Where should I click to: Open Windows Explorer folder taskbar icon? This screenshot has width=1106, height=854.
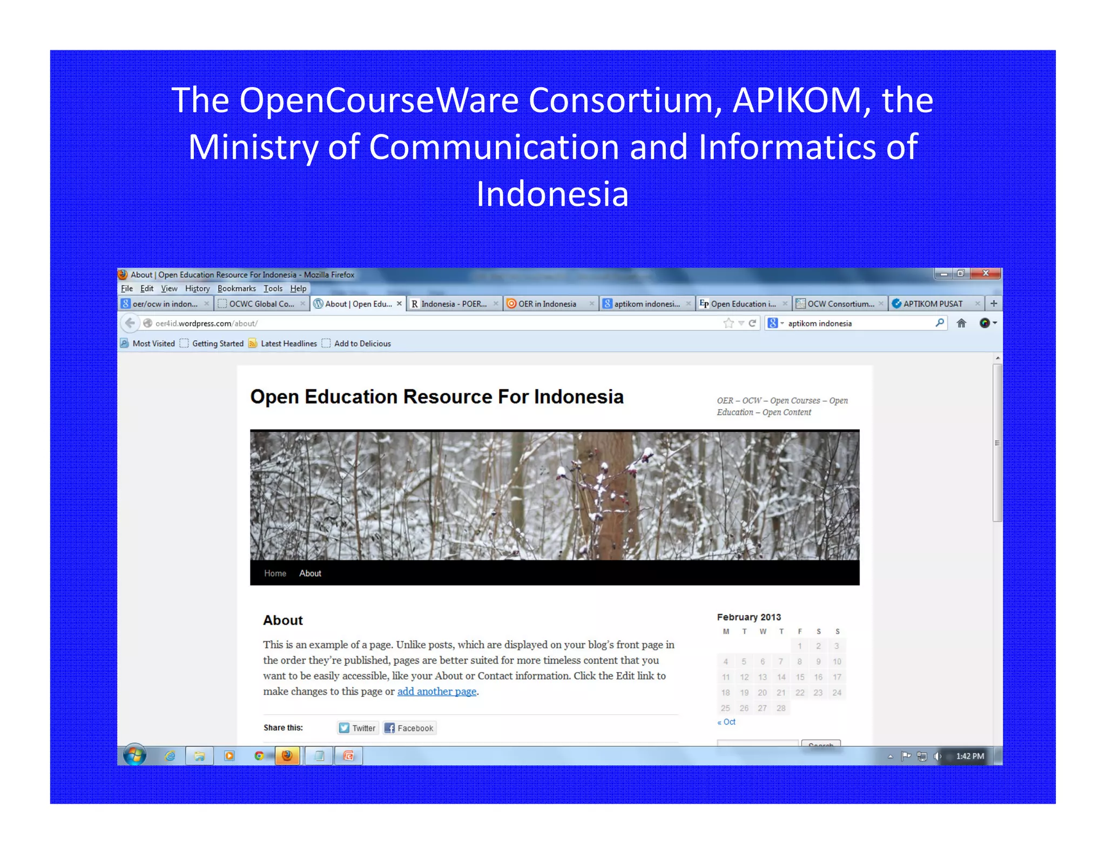coord(199,756)
